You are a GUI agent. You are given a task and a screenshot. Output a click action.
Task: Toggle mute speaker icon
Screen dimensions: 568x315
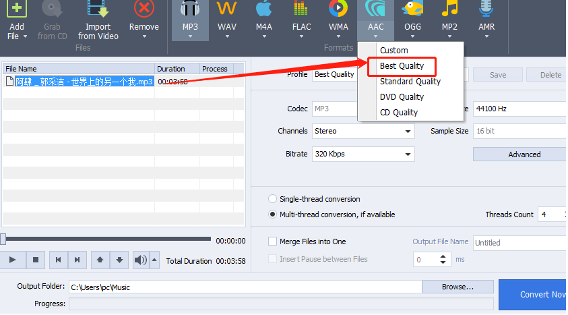(x=141, y=260)
